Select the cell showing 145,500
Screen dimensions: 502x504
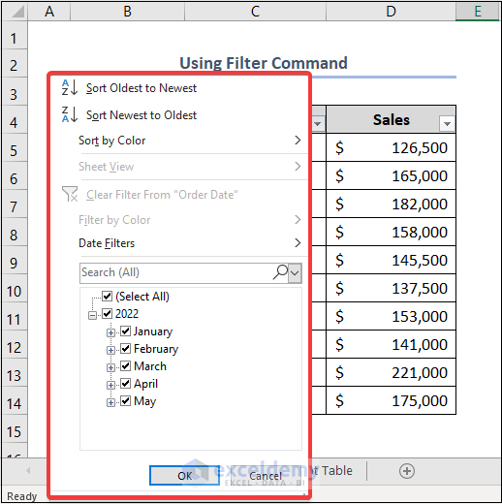click(391, 260)
